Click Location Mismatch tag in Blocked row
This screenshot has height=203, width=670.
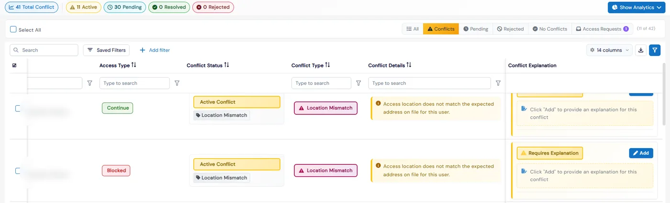[222, 178]
